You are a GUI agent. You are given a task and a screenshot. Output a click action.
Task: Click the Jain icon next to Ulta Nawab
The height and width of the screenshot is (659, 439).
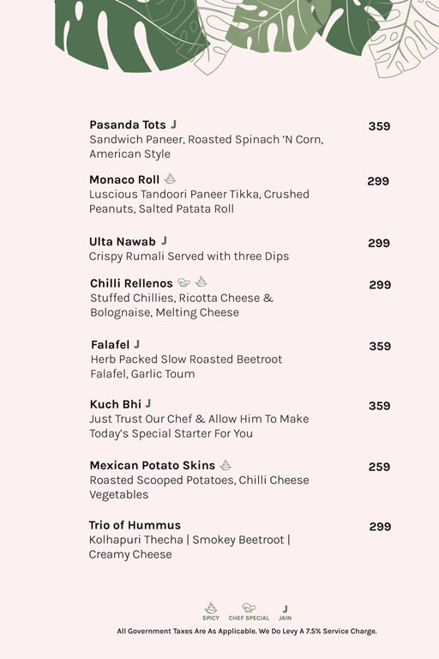pyautogui.click(x=164, y=240)
